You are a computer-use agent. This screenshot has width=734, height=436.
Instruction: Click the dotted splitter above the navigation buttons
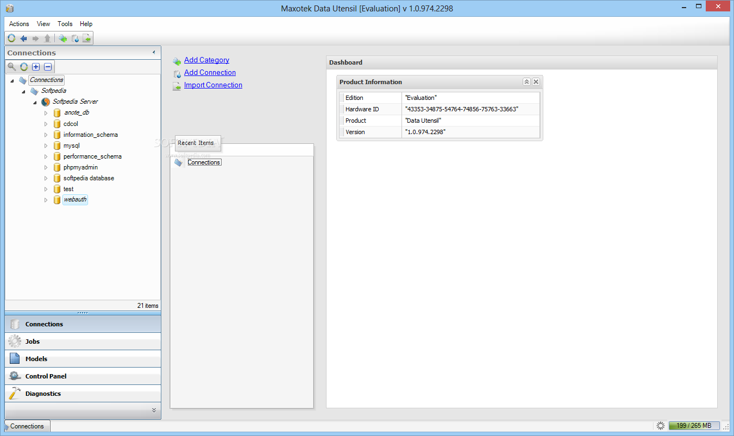pyautogui.click(x=83, y=313)
